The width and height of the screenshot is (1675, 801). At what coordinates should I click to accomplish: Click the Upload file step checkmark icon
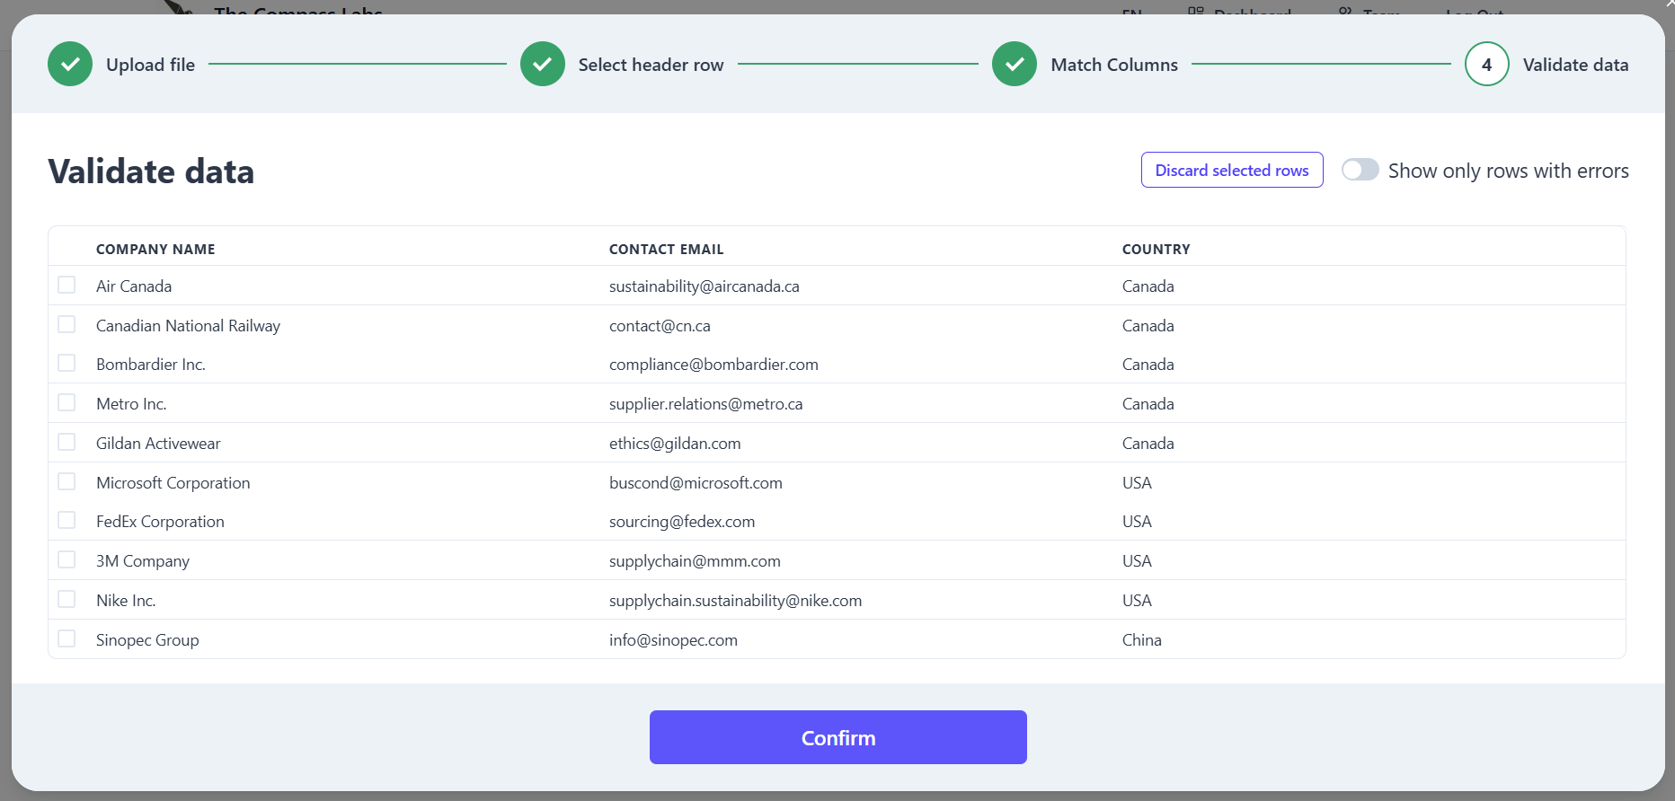coord(70,64)
